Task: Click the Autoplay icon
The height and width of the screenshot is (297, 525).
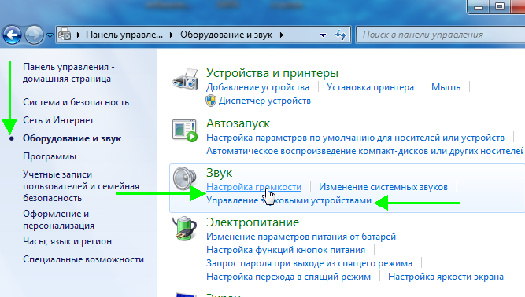Action: pyautogui.click(x=185, y=130)
